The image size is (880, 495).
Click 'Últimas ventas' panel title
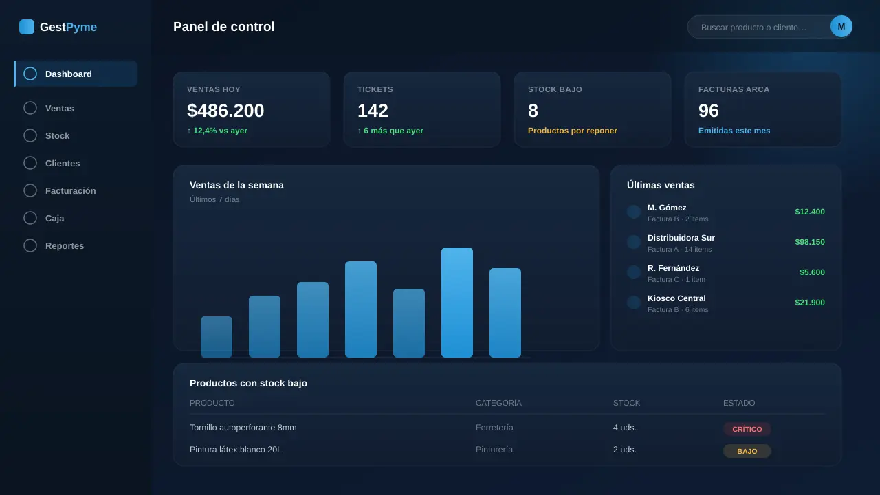tap(661, 185)
